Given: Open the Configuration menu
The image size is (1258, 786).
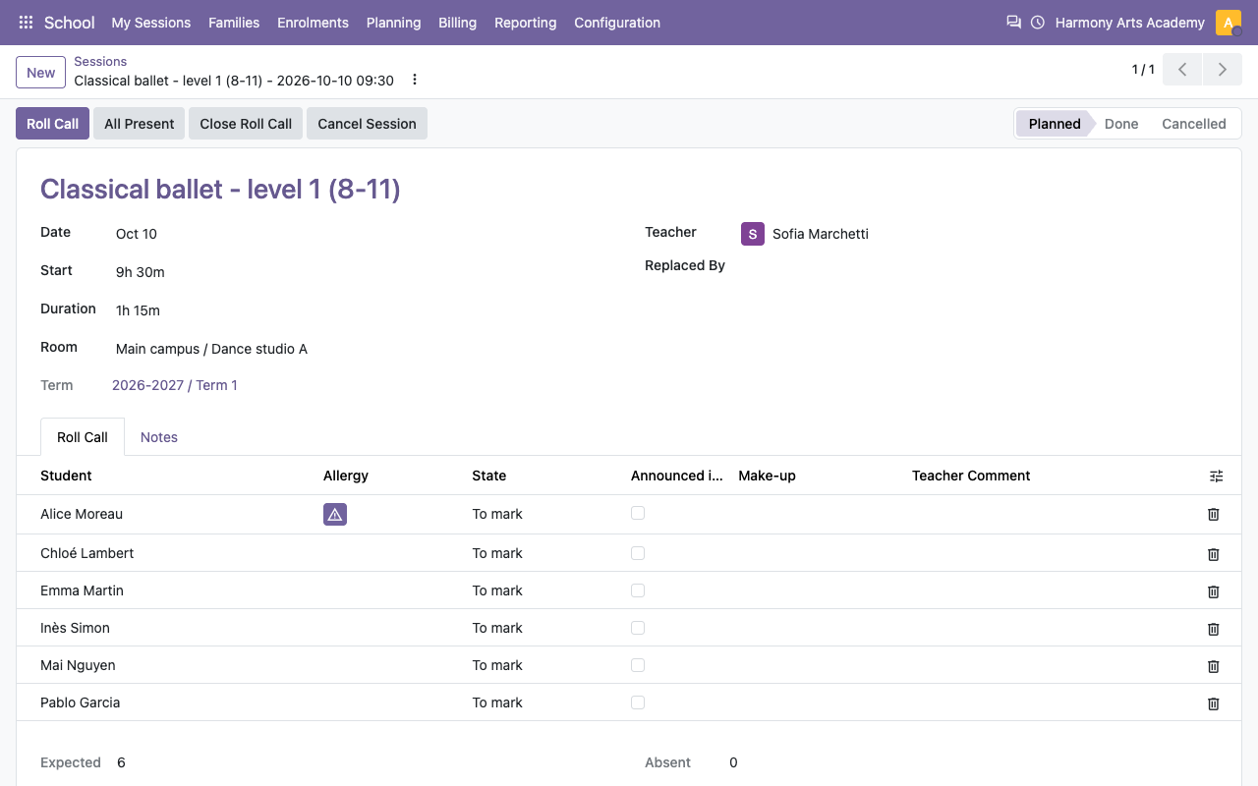Looking at the screenshot, I should (x=617, y=23).
